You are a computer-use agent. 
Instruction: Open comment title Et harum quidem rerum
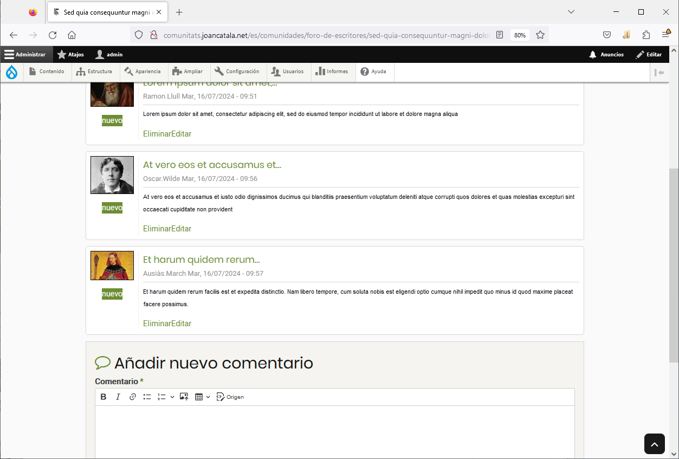pyautogui.click(x=202, y=260)
